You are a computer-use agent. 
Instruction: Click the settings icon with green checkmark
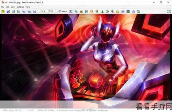pos(138,11)
